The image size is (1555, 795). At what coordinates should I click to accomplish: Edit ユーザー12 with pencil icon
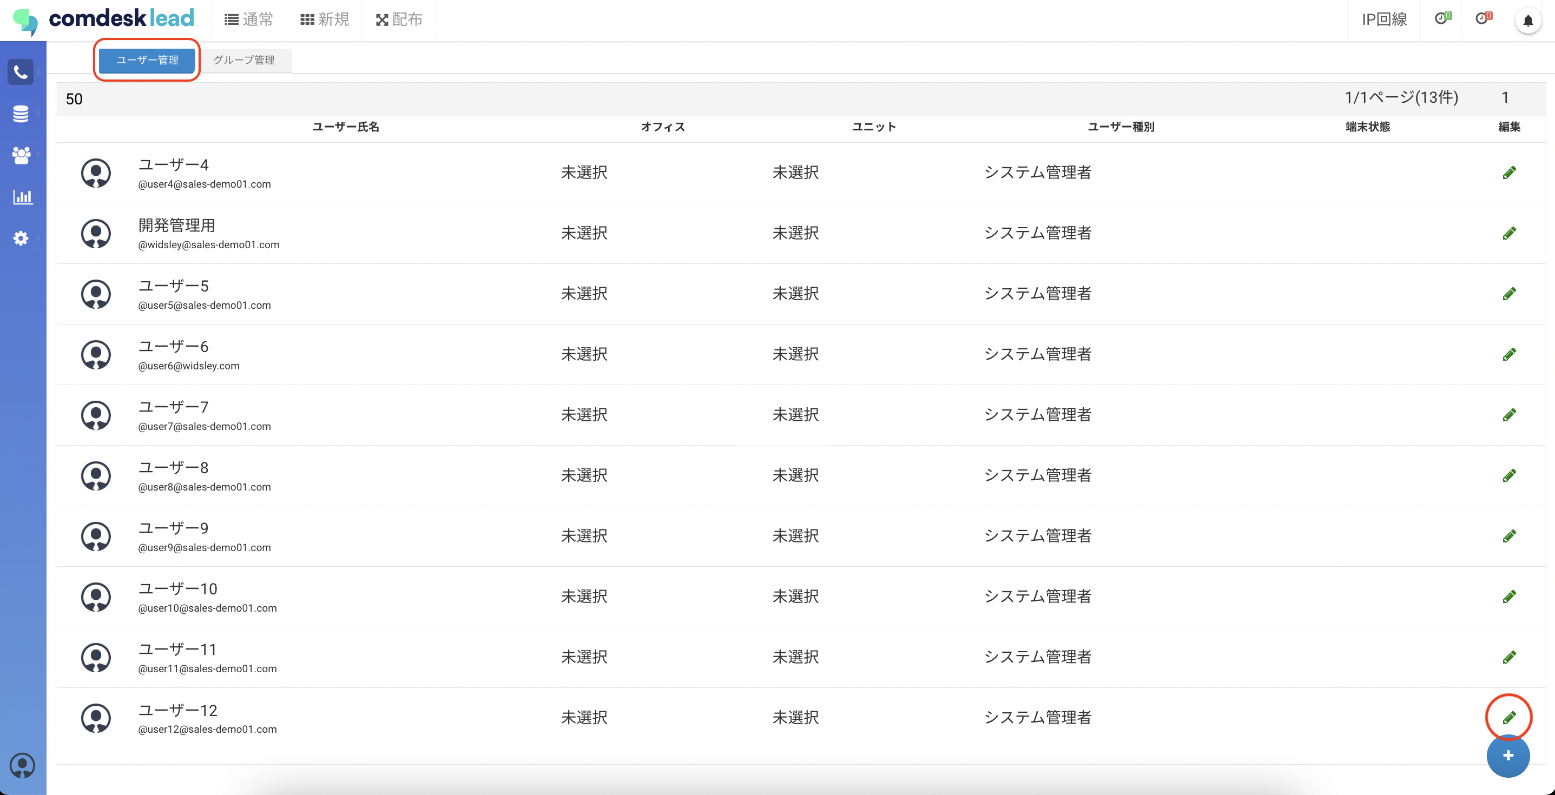[x=1509, y=717]
